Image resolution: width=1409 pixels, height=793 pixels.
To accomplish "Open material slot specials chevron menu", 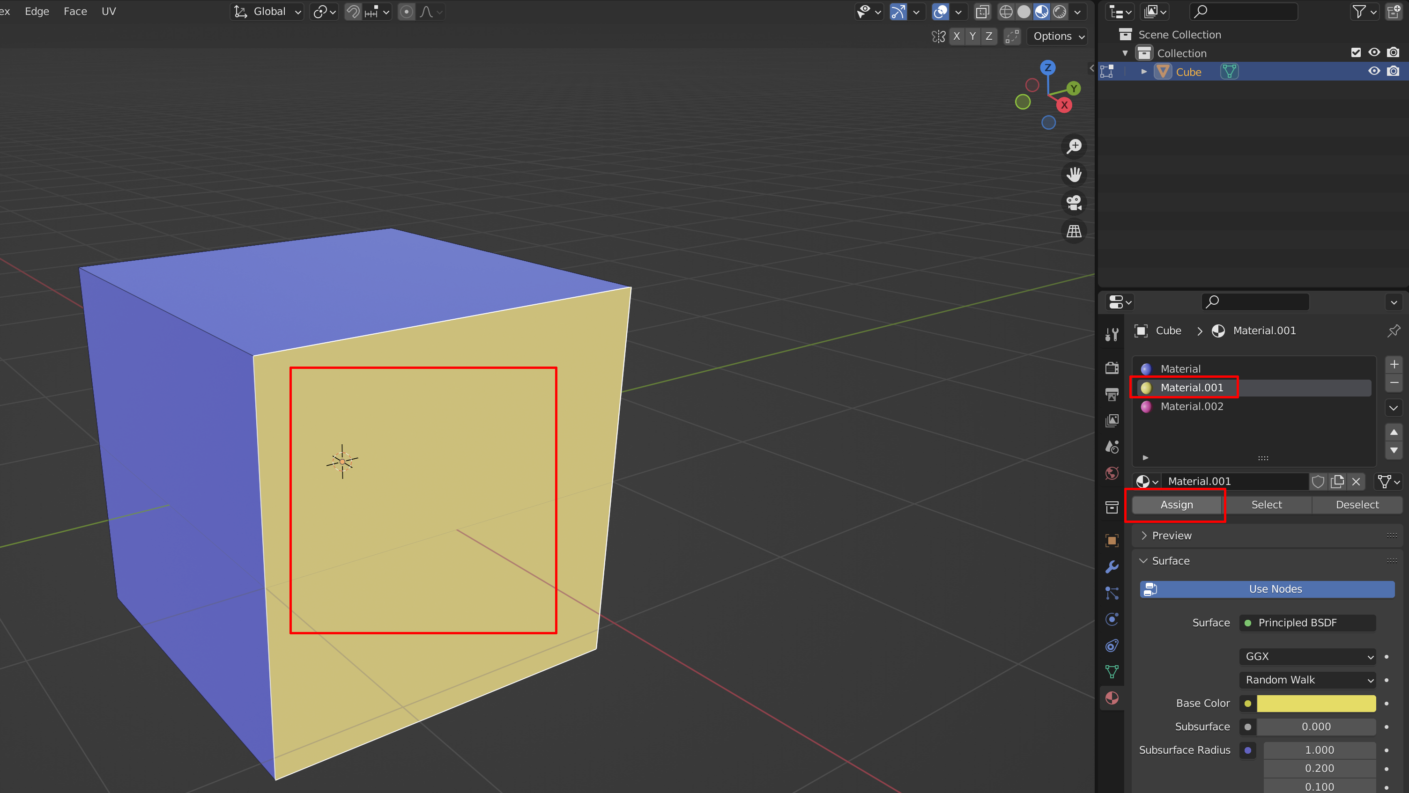I will [1394, 408].
